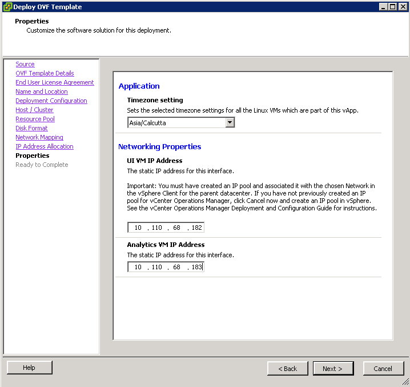Image resolution: width=410 pixels, height=387 pixels.
Task: Jump to Name and Location step
Action: point(42,91)
